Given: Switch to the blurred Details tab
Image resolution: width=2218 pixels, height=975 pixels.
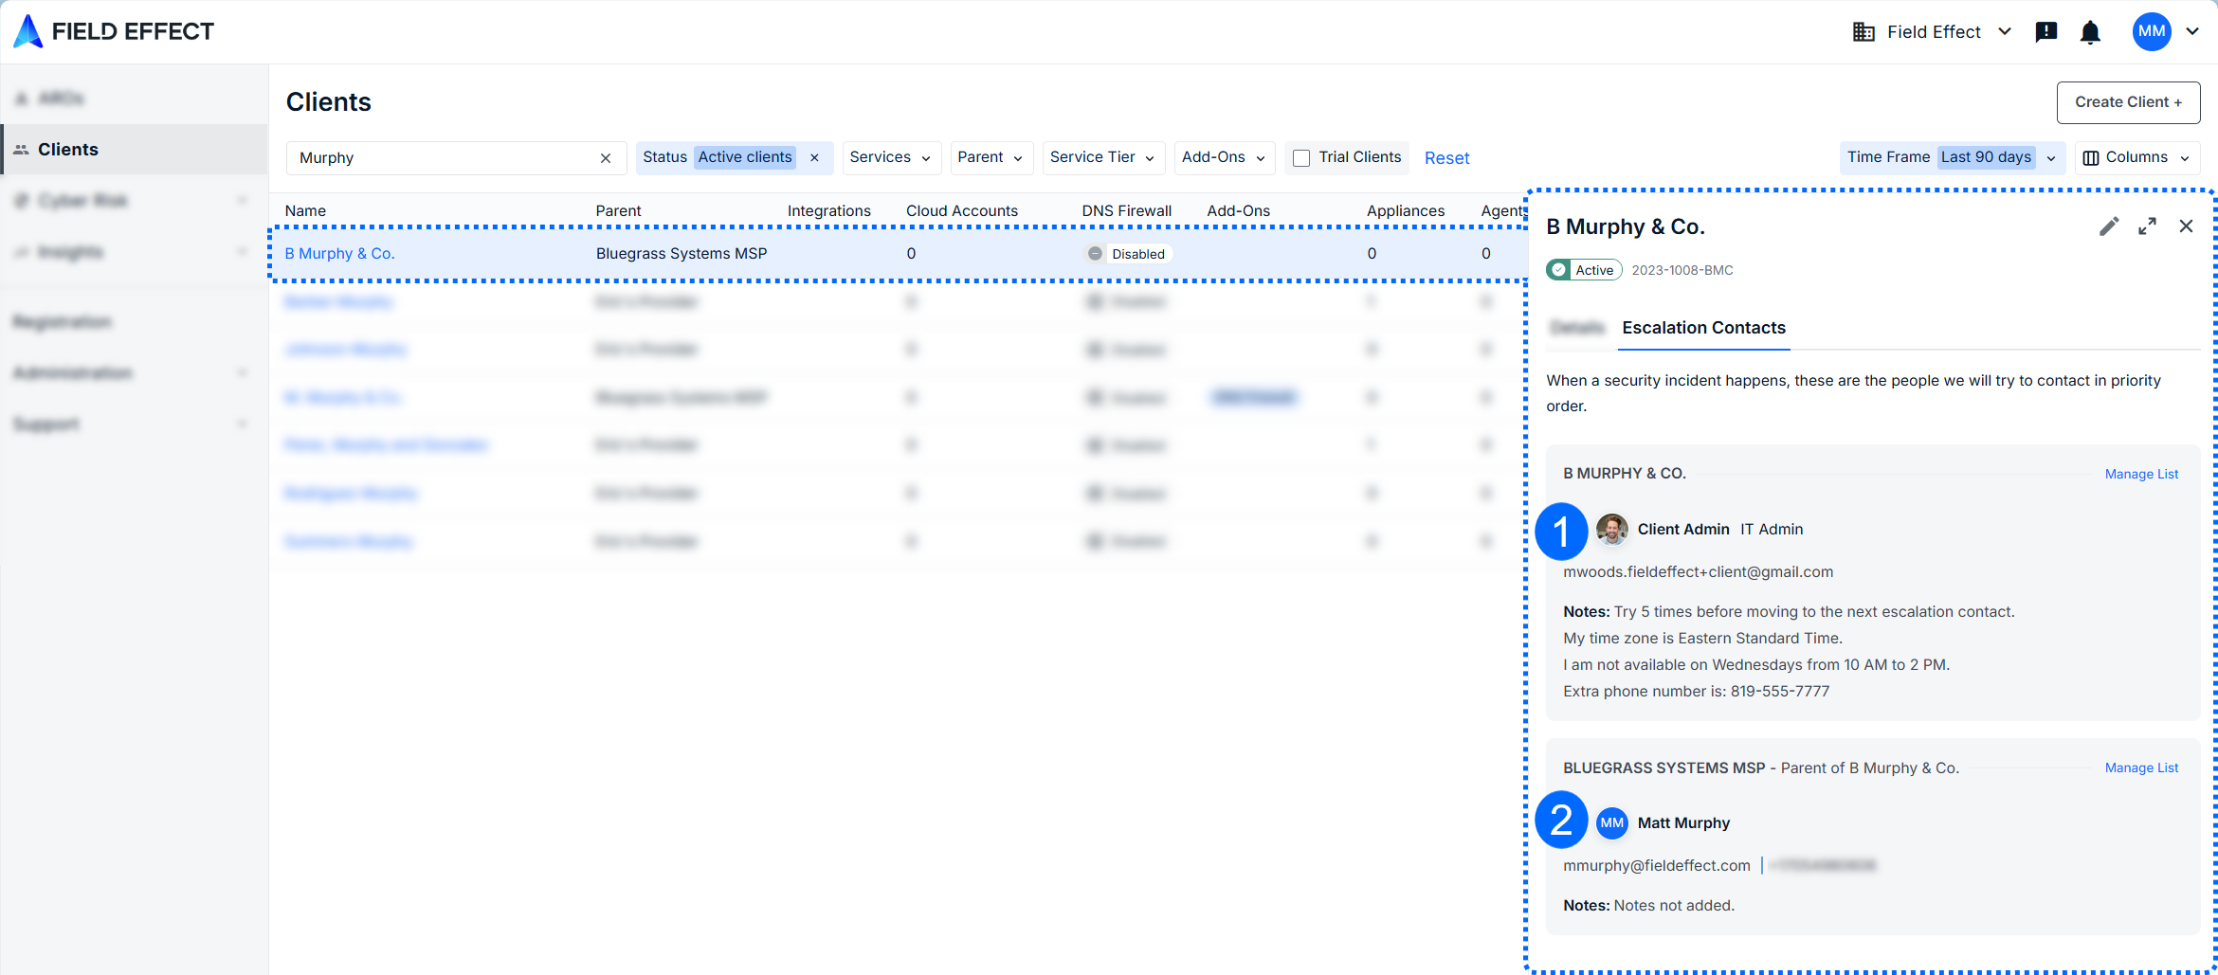Looking at the screenshot, I should (x=1577, y=328).
